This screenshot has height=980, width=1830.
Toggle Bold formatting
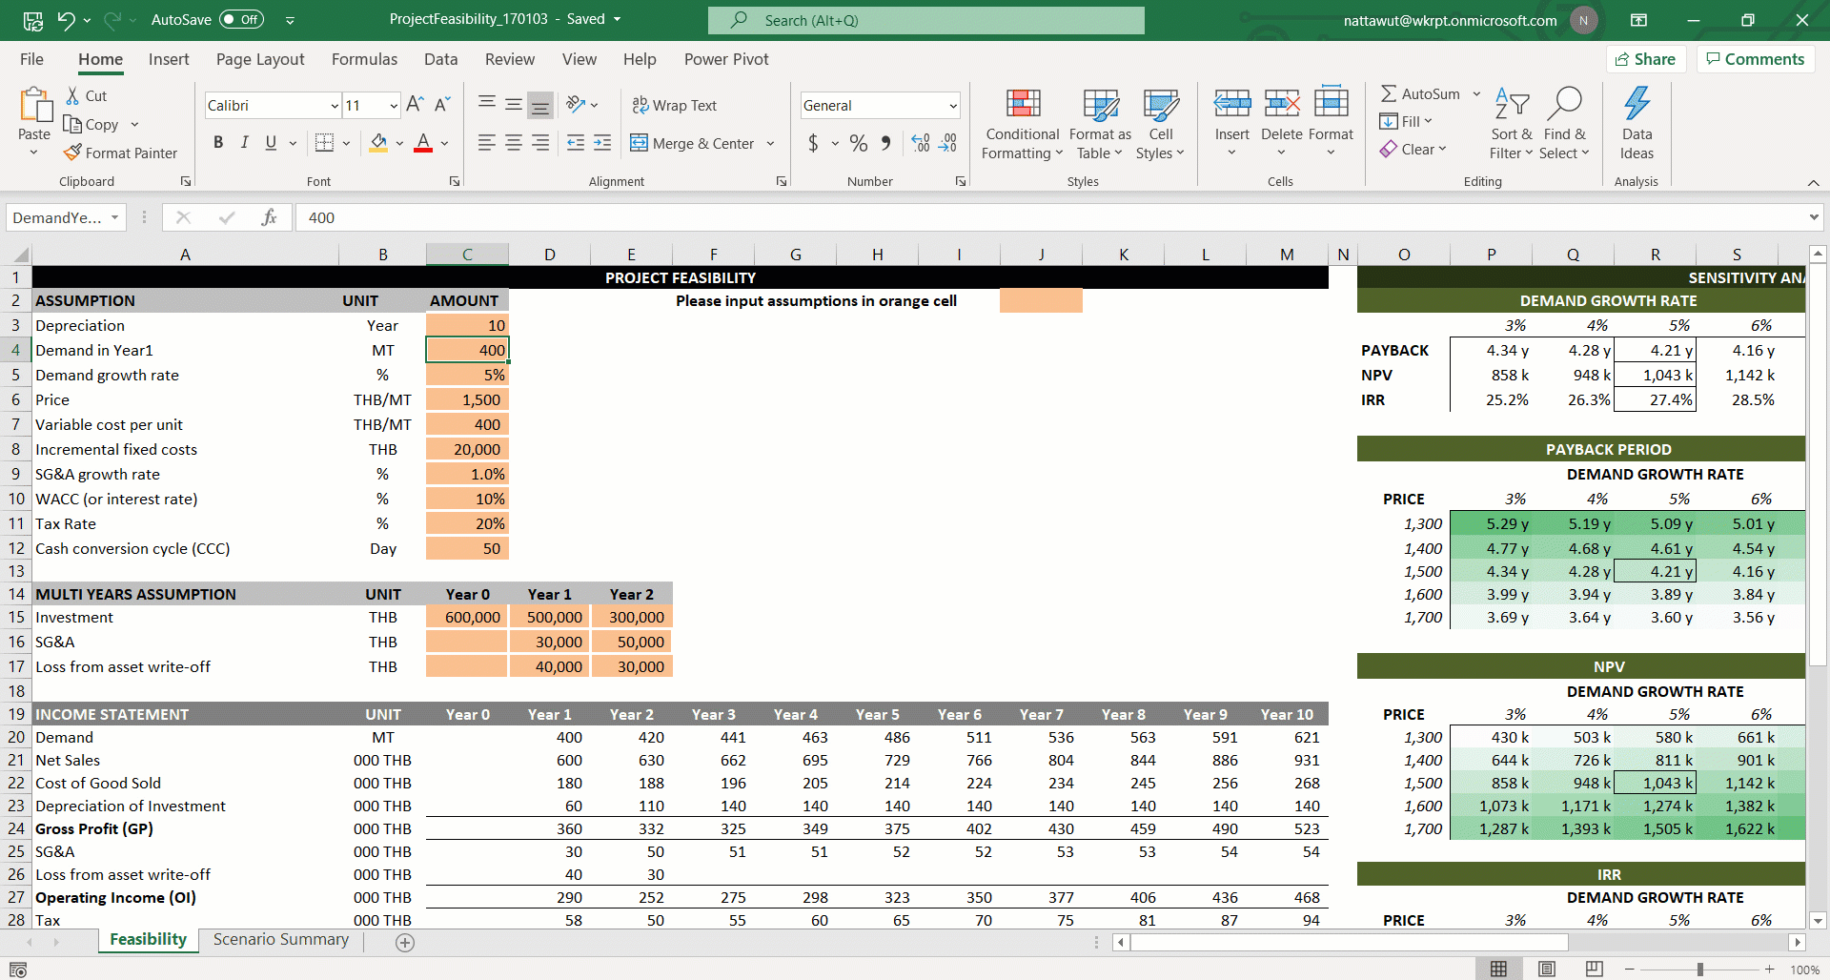point(218,143)
